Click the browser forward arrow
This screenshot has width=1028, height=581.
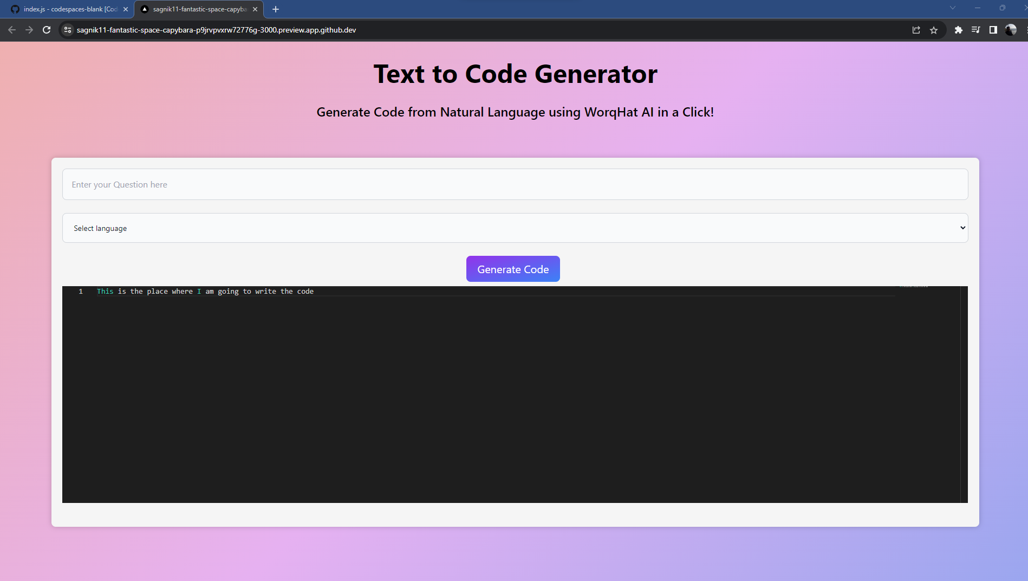pyautogui.click(x=29, y=30)
